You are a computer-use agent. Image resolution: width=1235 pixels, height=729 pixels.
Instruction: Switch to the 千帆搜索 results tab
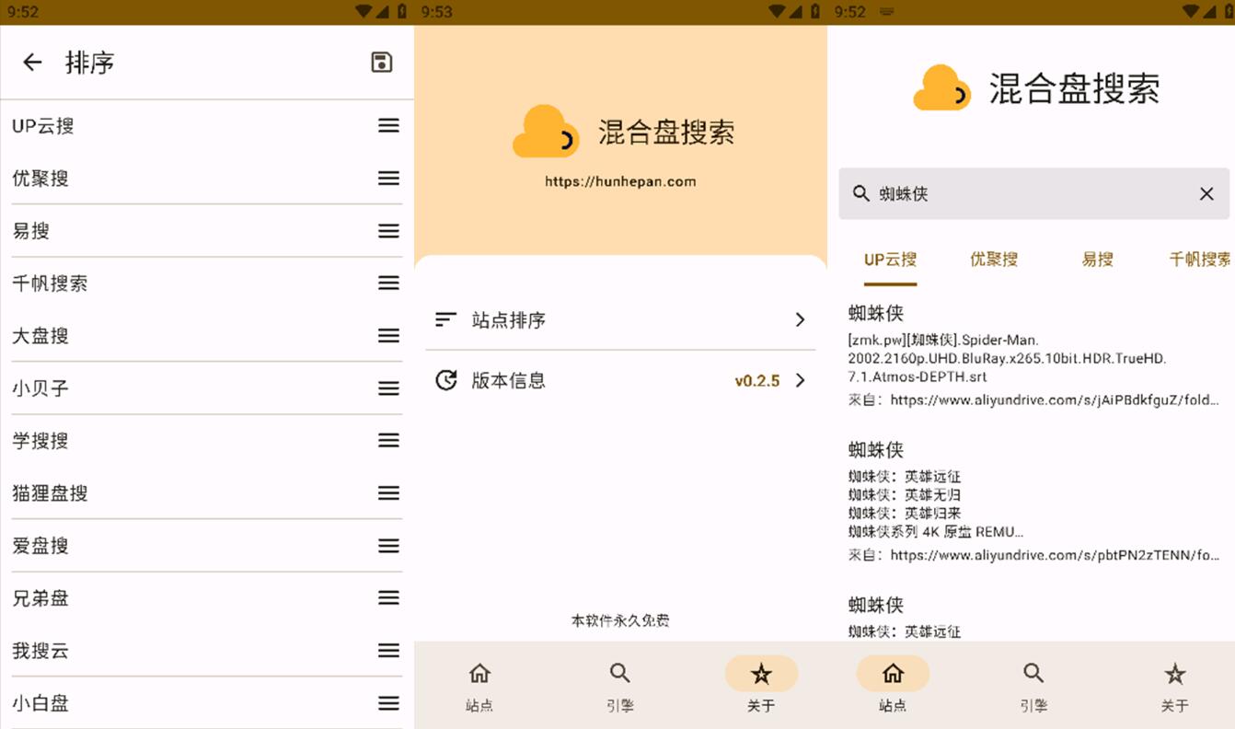1199,260
